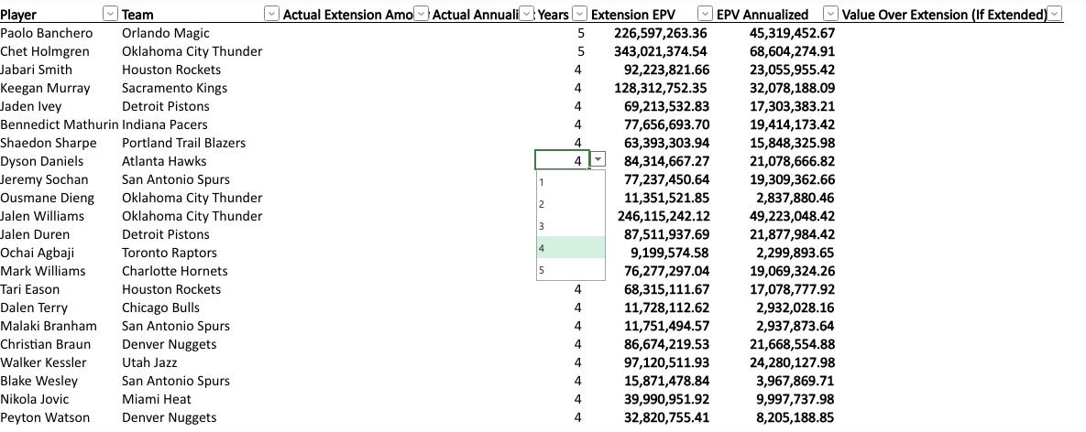Open the EPV Annualized filter dropdown

coord(830,14)
